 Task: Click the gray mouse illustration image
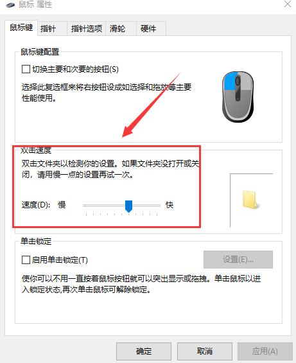(238, 97)
